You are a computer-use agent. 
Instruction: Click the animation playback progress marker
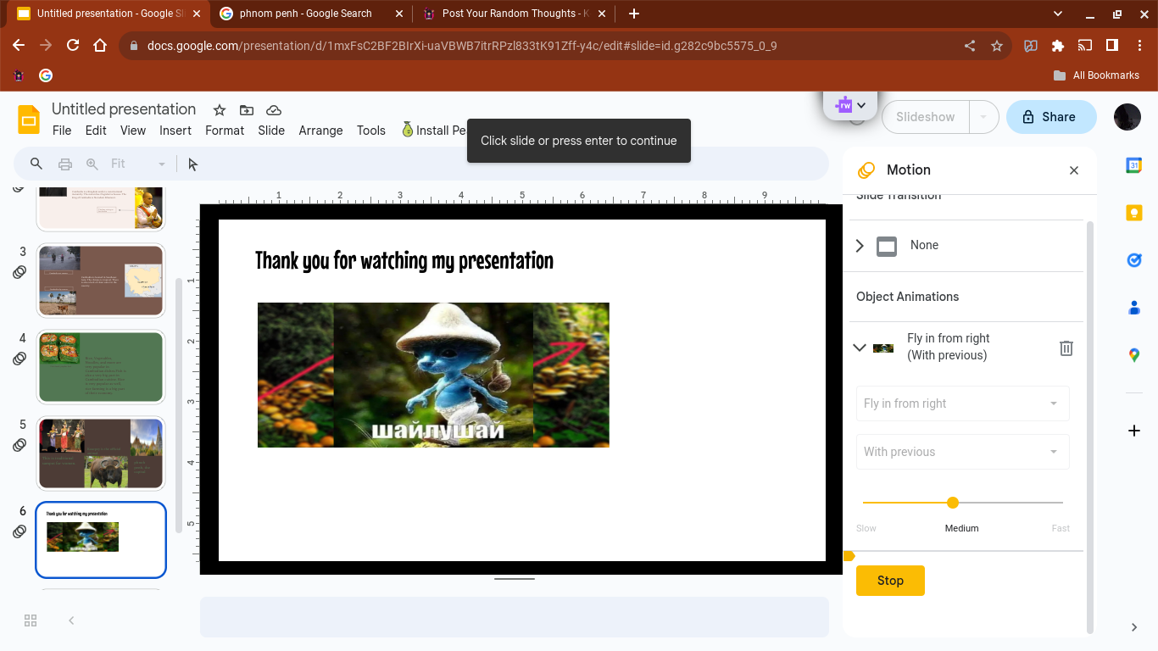pos(849,556)
